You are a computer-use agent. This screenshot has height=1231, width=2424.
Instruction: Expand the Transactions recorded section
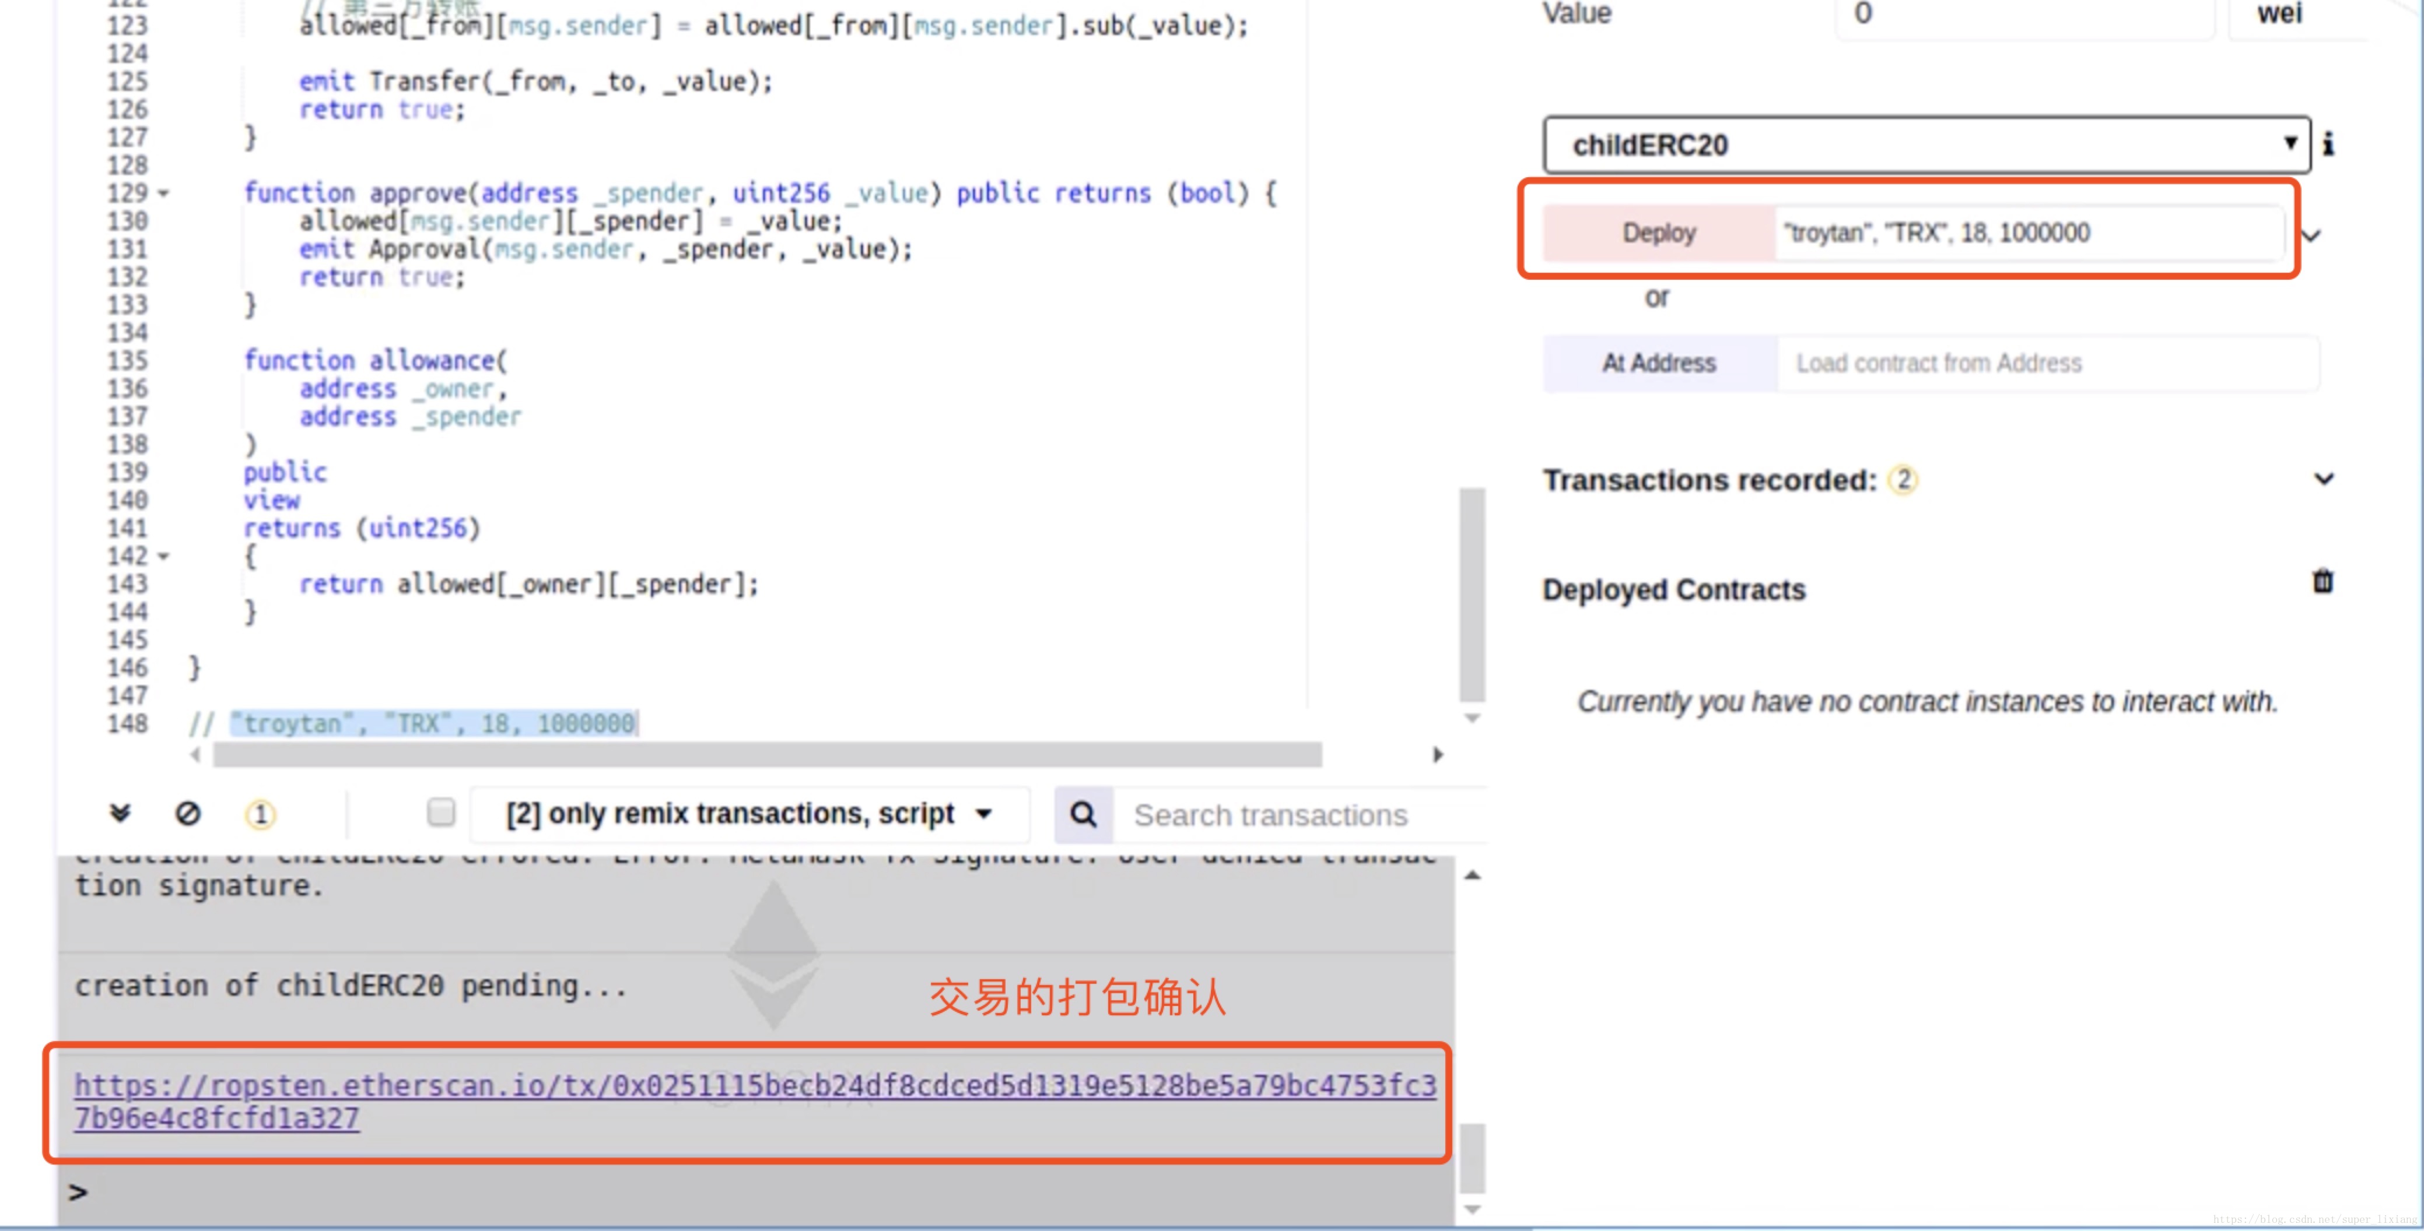pyautogui.click(x=2323, y=479)
